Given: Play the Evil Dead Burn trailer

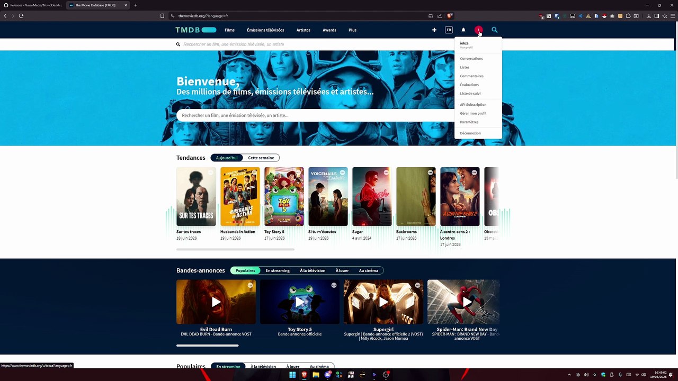Looking at the screenshot, I should point(216,302).
